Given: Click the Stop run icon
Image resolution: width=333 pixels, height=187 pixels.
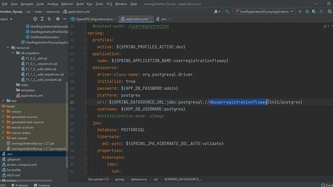Looking at the screenshot, I should (x=321, y=11).
